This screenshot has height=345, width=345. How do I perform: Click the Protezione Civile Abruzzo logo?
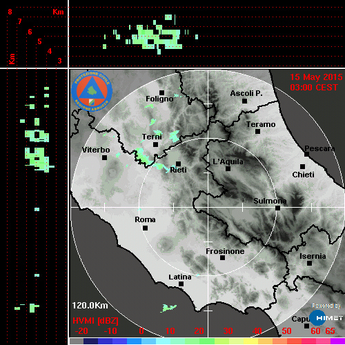tap(92, 91)
